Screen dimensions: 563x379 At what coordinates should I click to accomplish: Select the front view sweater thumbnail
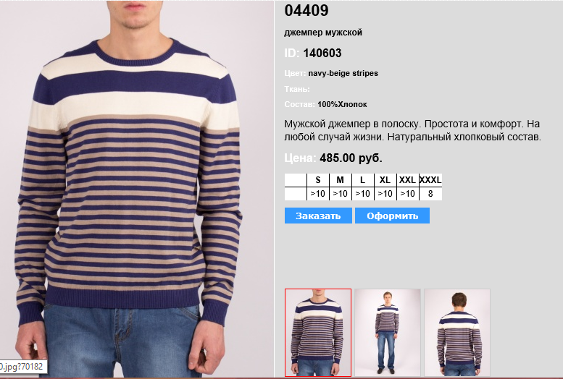pyautogui.click(x=318, y=333)
